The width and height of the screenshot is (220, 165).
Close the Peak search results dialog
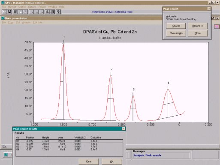(124, 129)
